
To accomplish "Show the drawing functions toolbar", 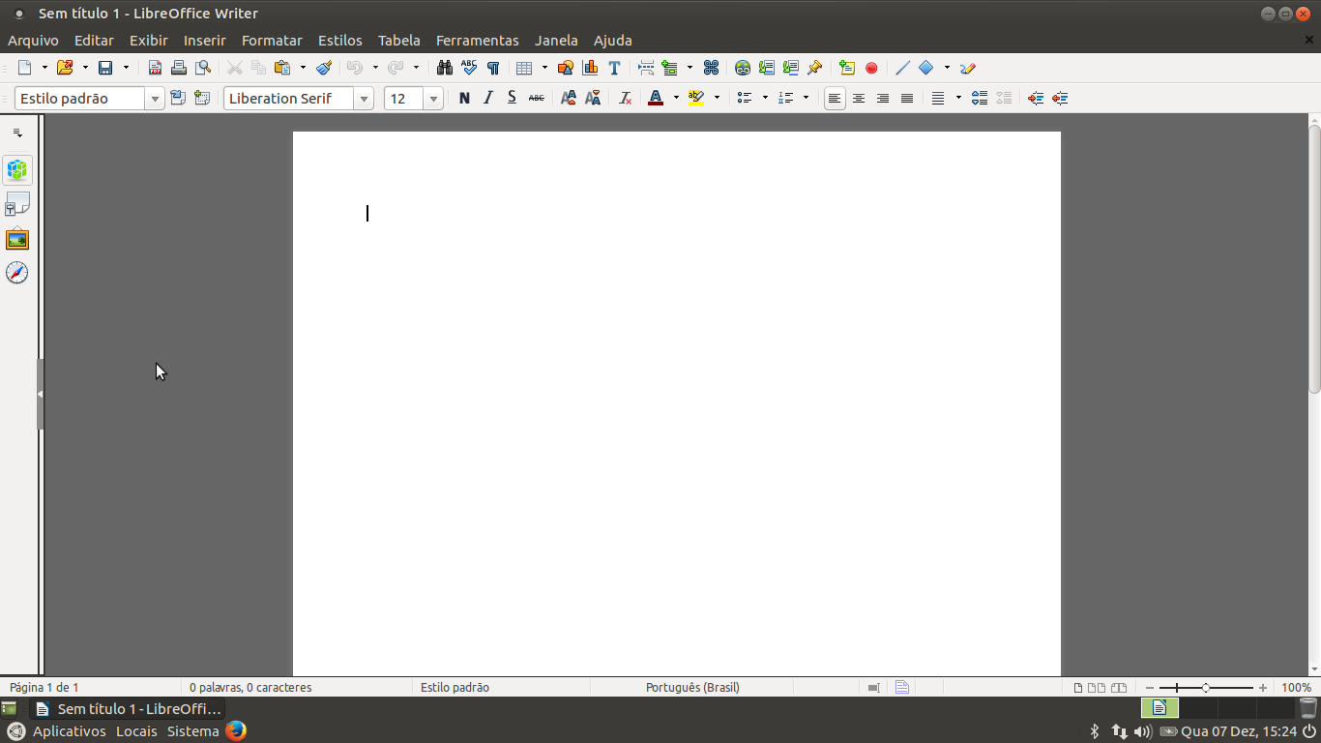I will click(x=968, y=68).
